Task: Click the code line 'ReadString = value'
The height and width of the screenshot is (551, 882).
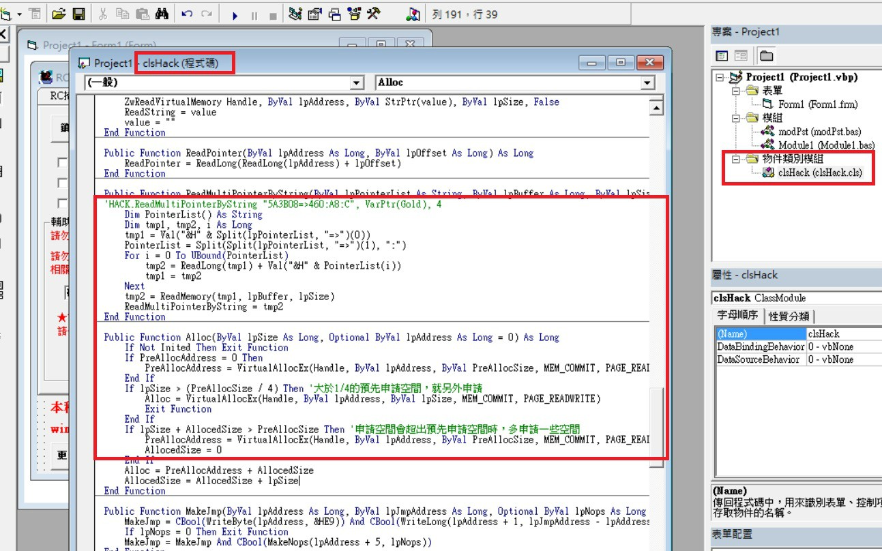Action: (170, 112)
